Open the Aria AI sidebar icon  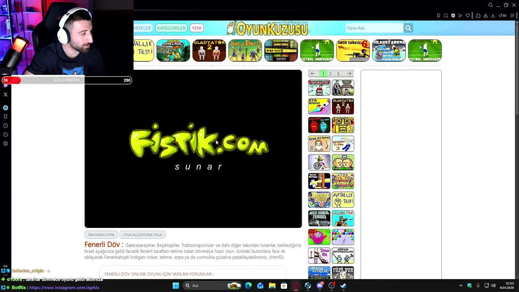[x=5, y=108]
